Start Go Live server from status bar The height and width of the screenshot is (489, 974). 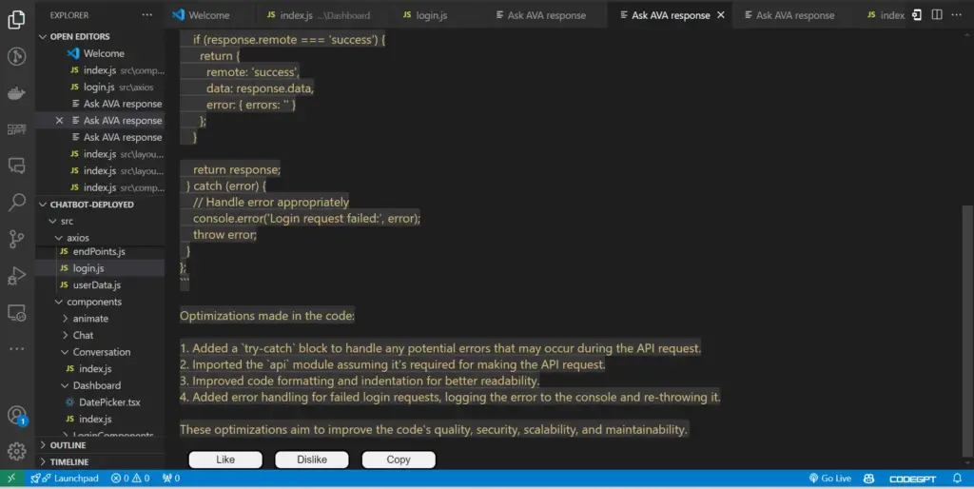pyautogui.click(x=829, y=479)
